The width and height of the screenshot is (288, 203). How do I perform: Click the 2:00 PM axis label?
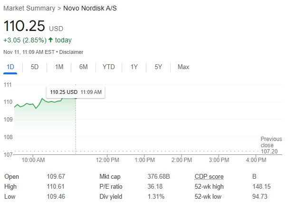pos(182,160)
